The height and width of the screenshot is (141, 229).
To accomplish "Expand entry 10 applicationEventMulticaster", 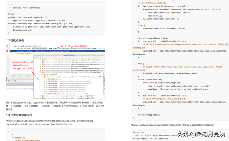I will click(x=40, y=66).
